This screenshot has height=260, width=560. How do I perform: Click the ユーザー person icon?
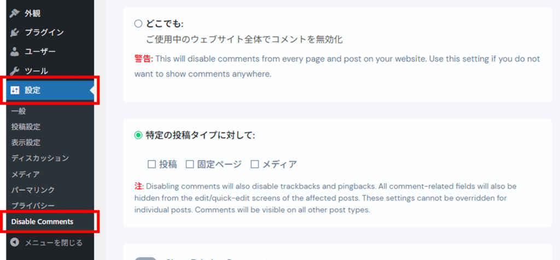click(15, 51)
